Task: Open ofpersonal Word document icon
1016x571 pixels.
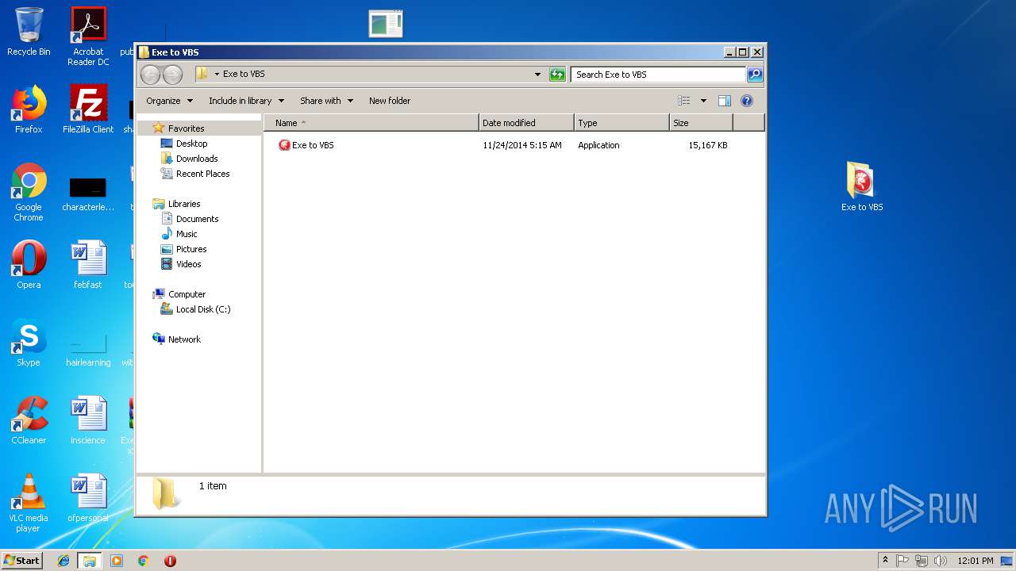Action: click(88, 498)
